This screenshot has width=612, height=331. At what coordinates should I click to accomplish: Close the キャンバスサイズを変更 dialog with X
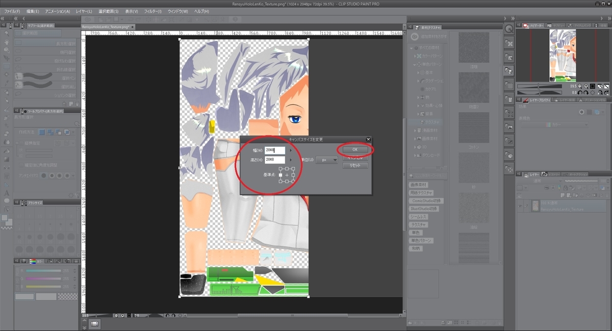point(368,139)
